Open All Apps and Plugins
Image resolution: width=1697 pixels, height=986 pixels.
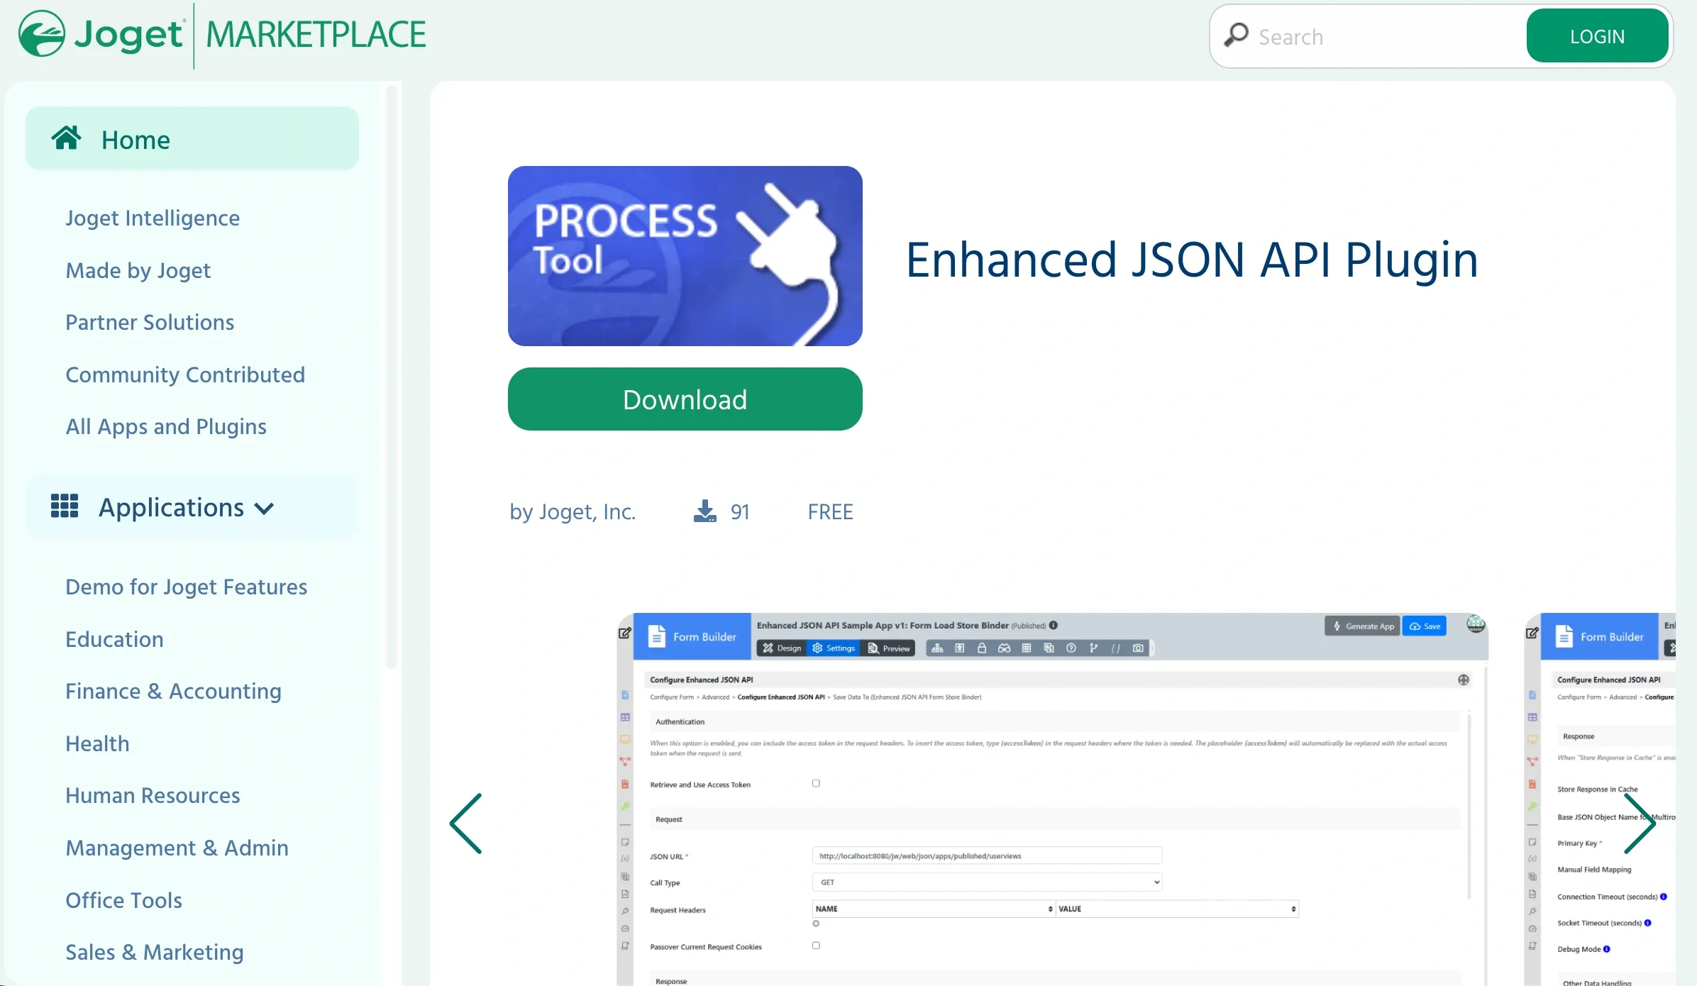point(166,426)
